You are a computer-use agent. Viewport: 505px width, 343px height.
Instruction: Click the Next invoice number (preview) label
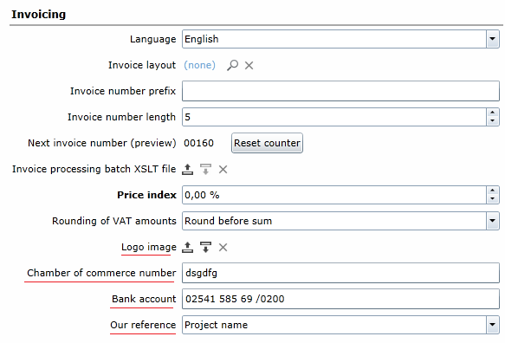tap(101, 143)
